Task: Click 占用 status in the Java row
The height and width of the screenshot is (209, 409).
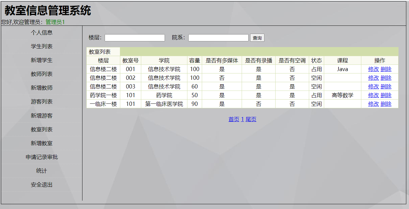Action: (317, 69)
